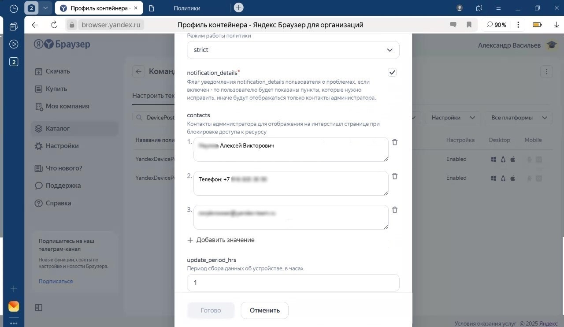Expand tab group dropdown arrow in title bar

(x=45, y=8)
